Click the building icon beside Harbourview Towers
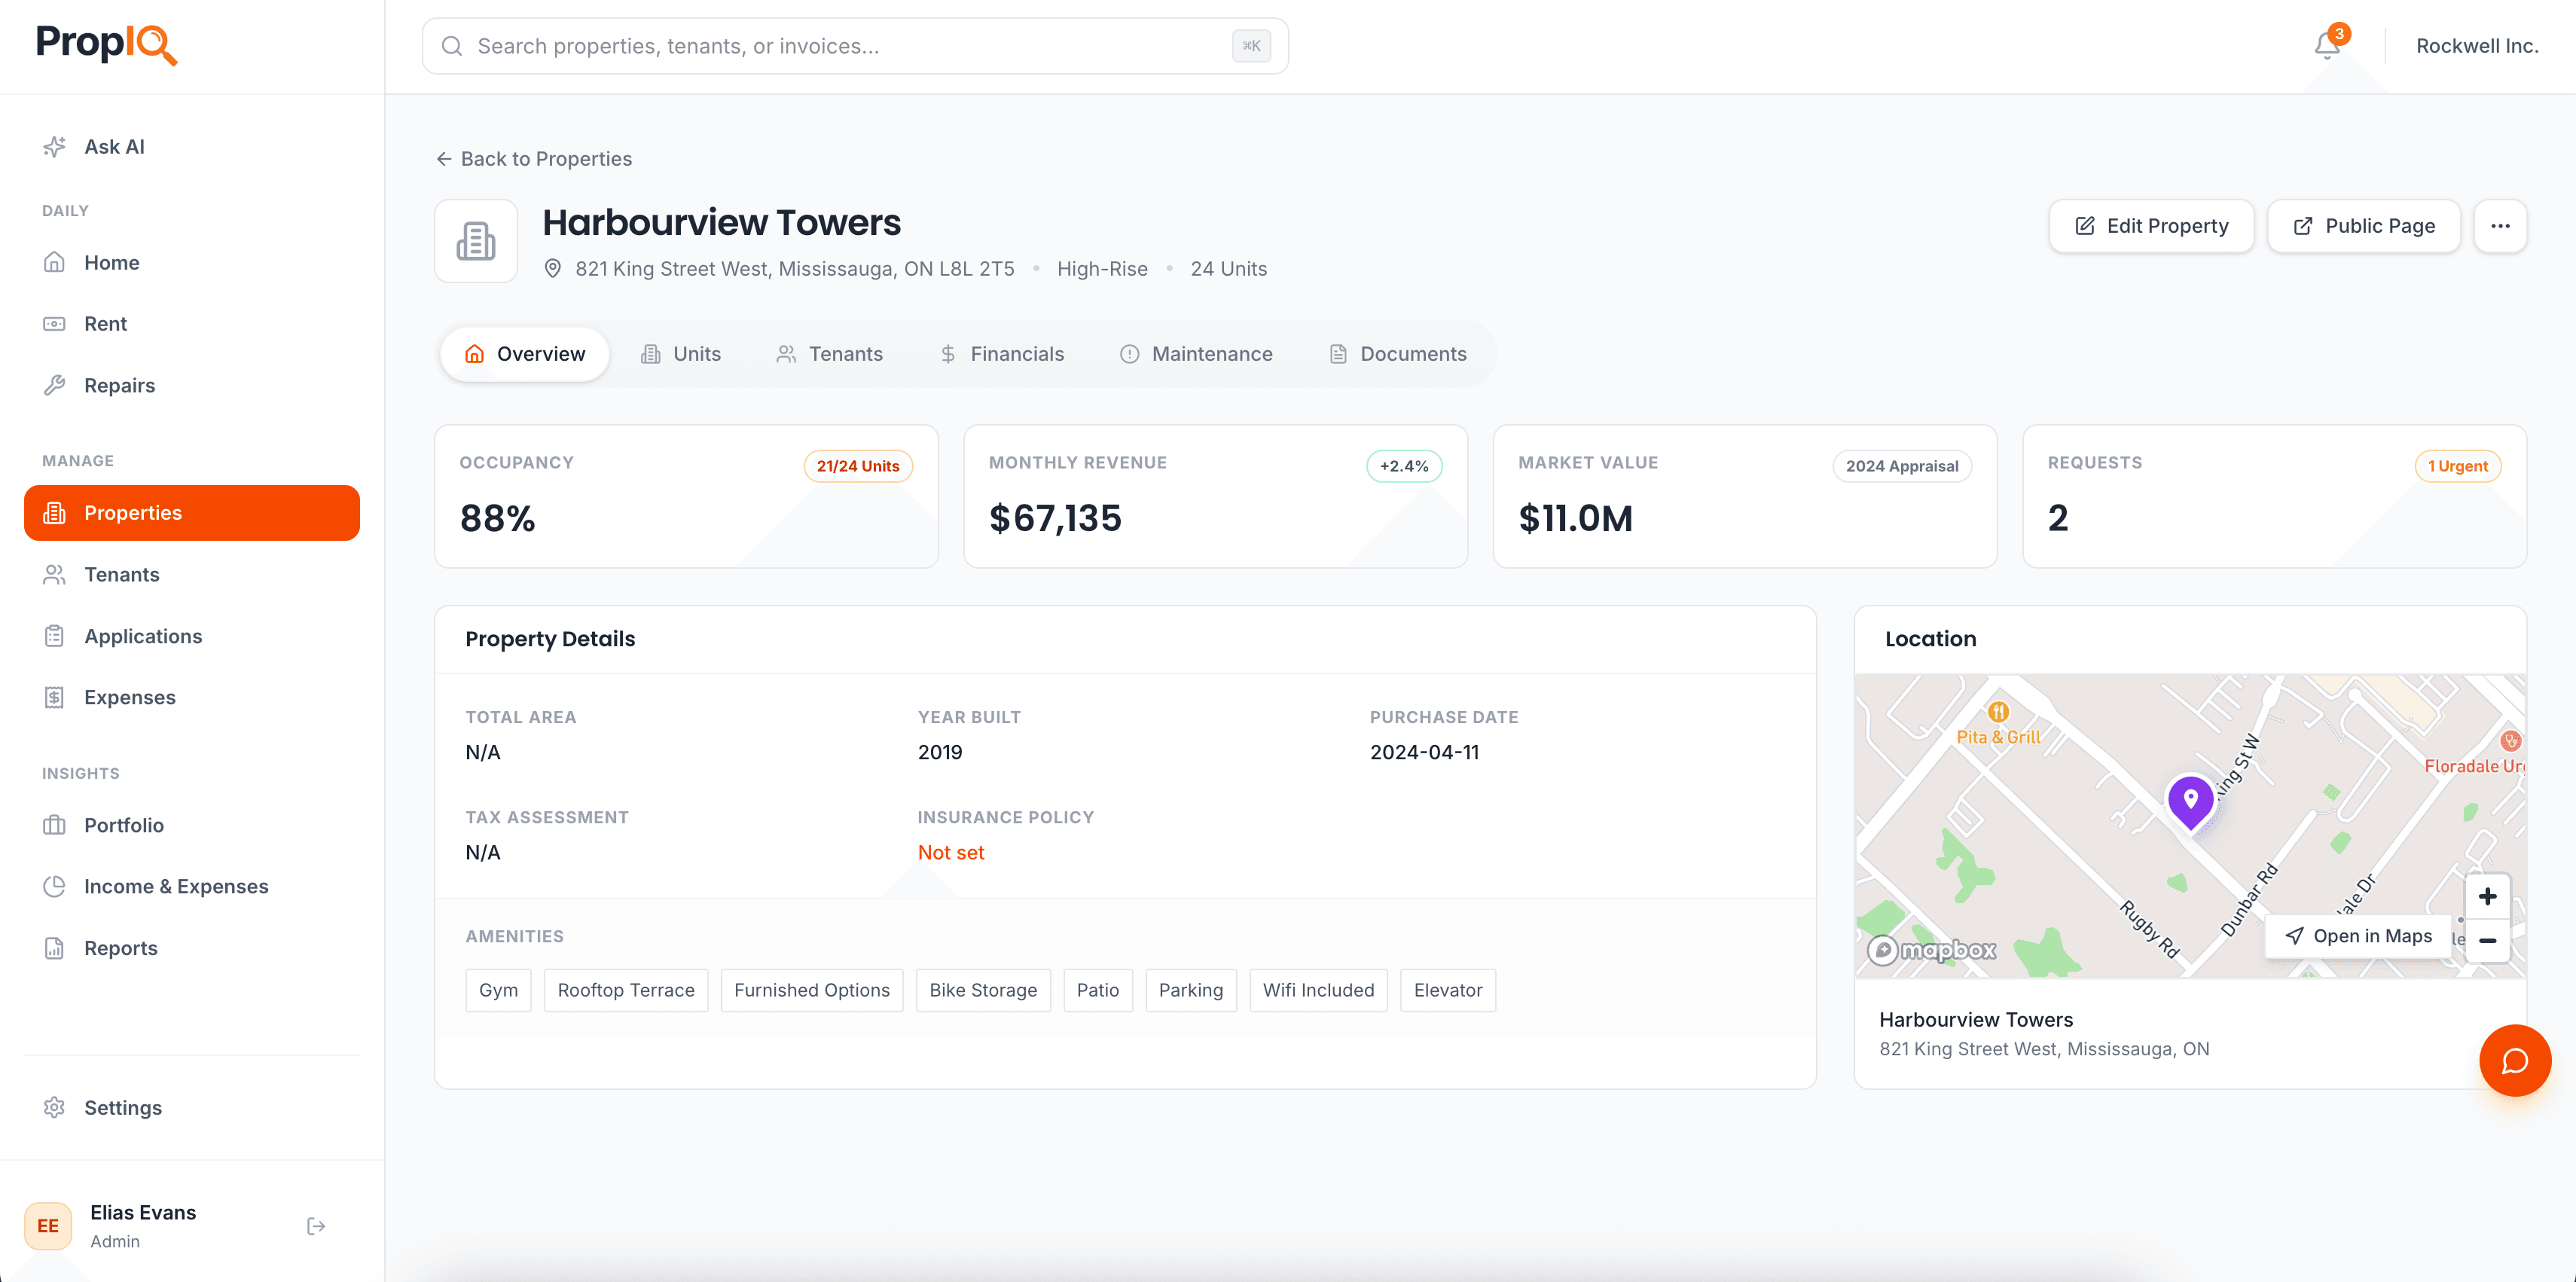Screen dimensions: 2576x1282 coord(476,241)
